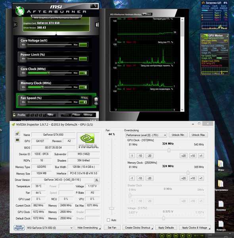Click GPU Clock -20 button
The width and height of the screenshot is (234, 238).
(150, 156)
